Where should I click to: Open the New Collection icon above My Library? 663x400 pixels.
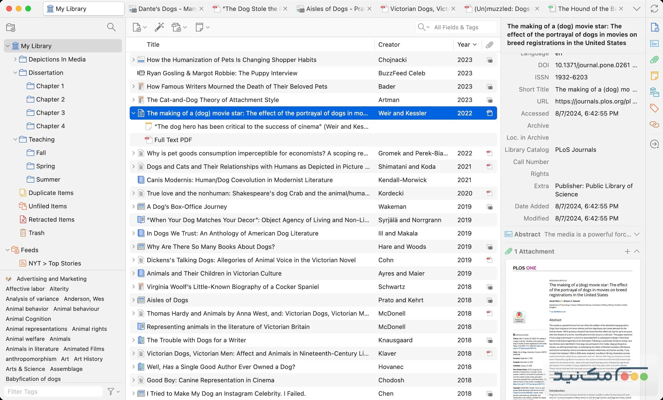point(11,27)
